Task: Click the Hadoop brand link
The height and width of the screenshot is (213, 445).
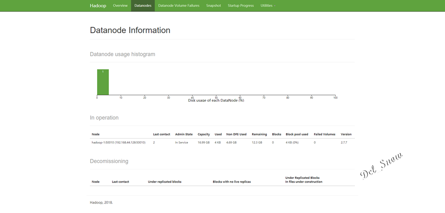Action: tap(98, 6)
